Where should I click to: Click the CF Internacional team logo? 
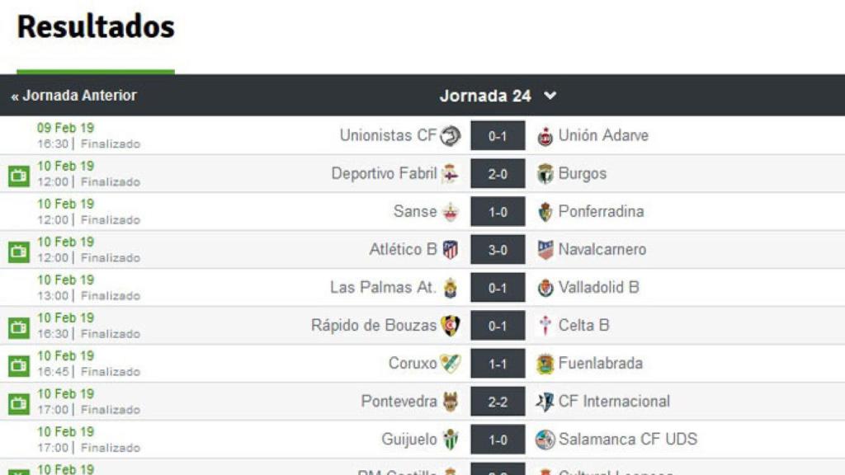pos(545,402)
